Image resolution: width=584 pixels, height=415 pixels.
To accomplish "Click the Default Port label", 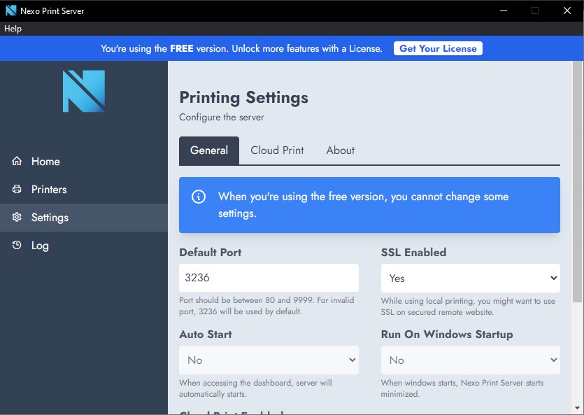I will 211,252.
